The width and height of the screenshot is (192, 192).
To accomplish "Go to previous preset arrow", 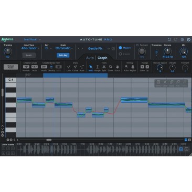I will pyautogui.click(x=79, y=49).
